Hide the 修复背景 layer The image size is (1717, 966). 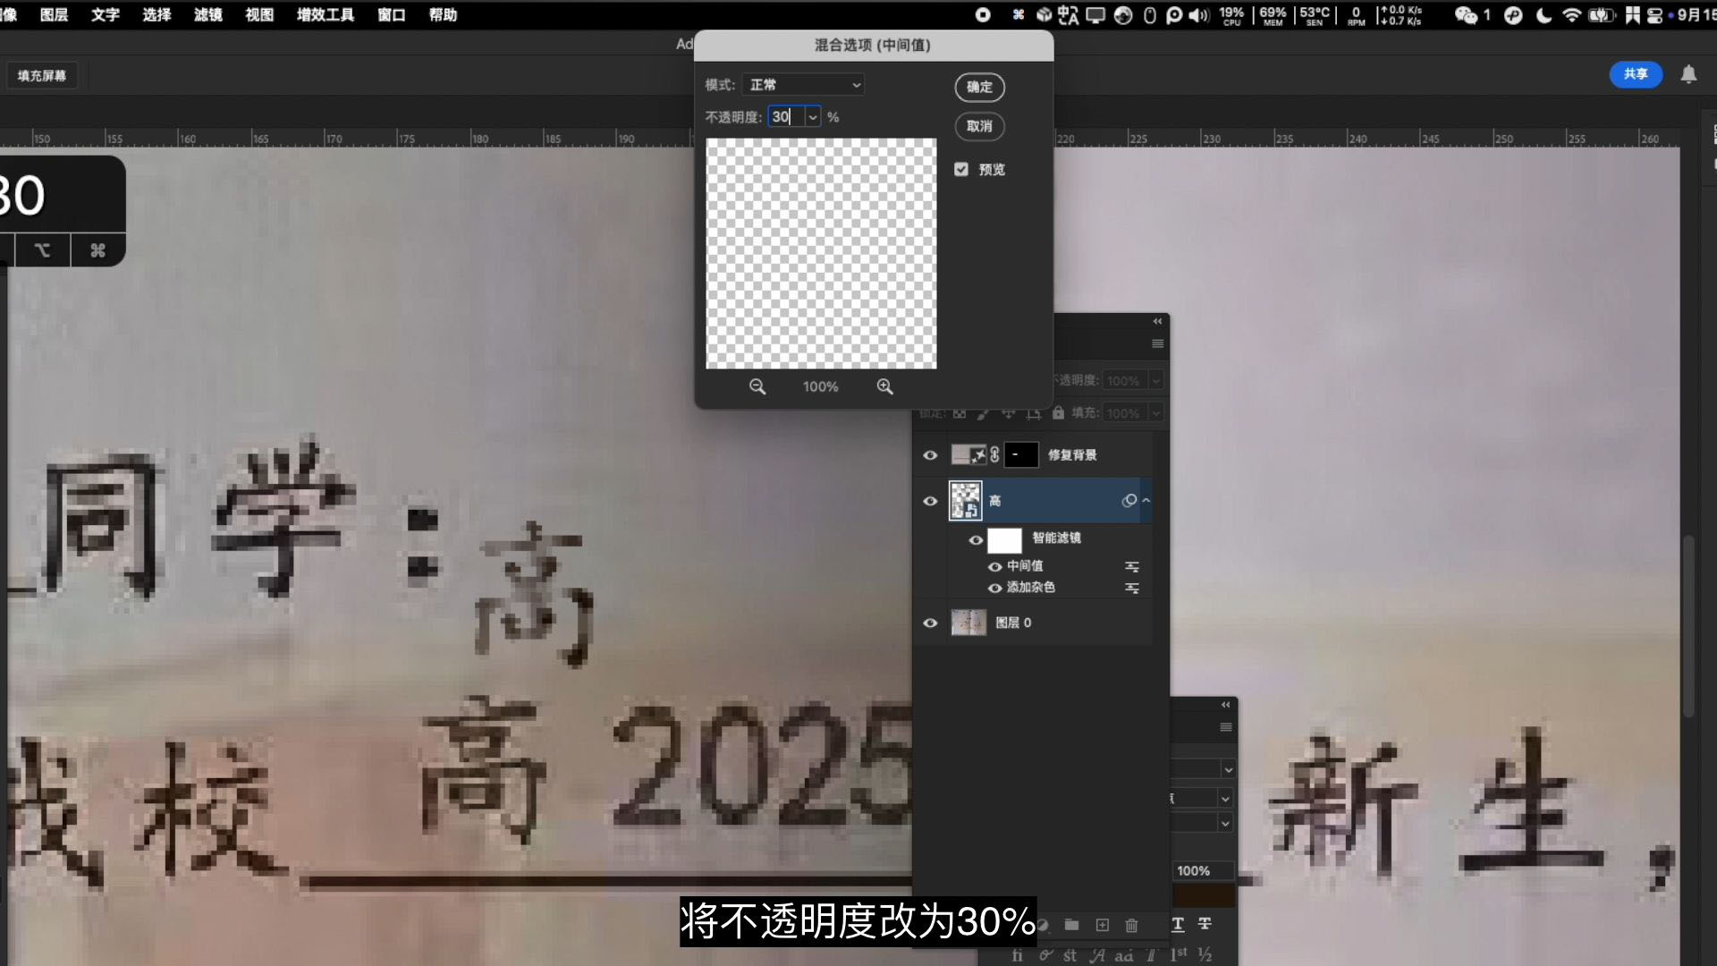pos(930,455)
